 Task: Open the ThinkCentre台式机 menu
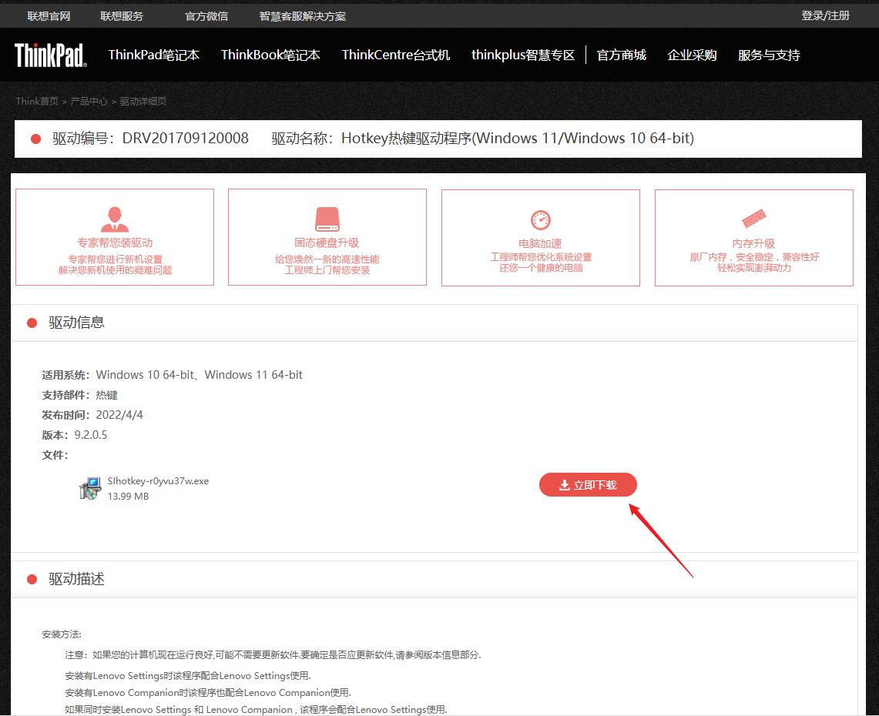point(396,55)
